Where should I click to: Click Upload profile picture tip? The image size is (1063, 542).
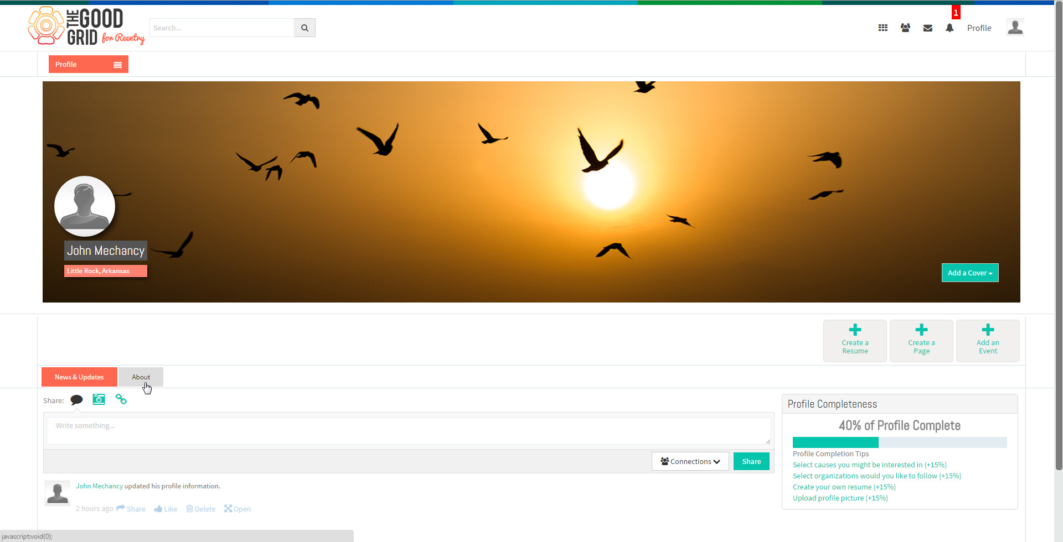click(x=840, y=498)
